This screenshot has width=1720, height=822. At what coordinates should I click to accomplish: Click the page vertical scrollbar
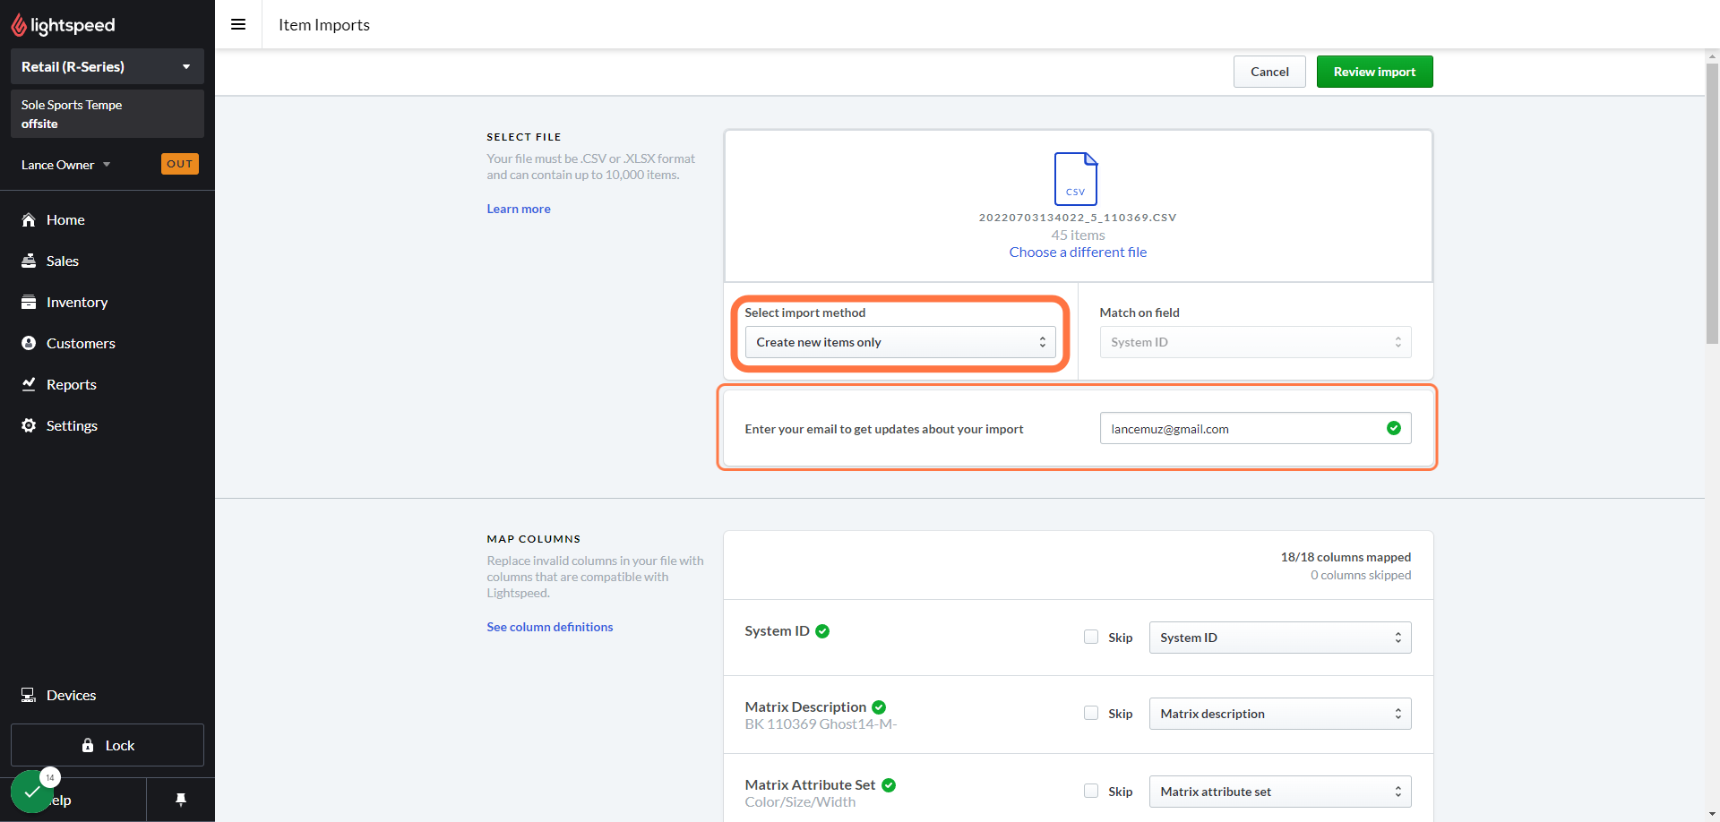1712,203
